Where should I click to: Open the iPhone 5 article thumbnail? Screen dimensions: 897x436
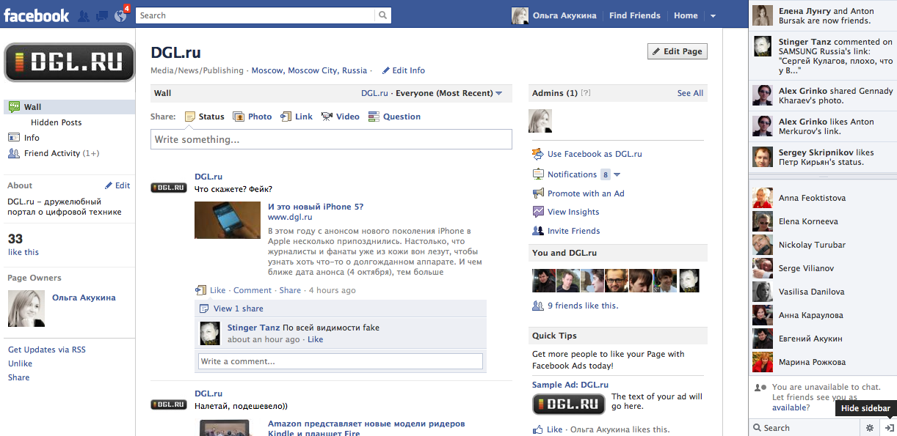(227, 220)
